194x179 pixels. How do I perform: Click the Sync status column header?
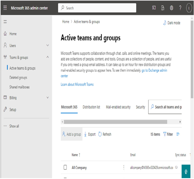click(x=180, y=155)
